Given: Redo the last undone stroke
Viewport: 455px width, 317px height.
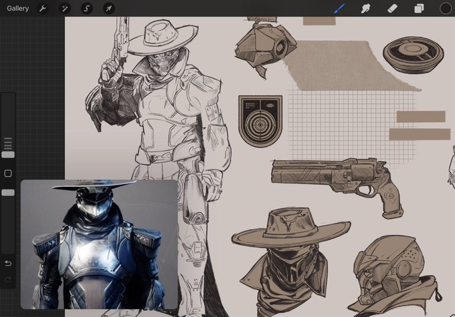Looking at the screenshot, I should coord(8,279).
